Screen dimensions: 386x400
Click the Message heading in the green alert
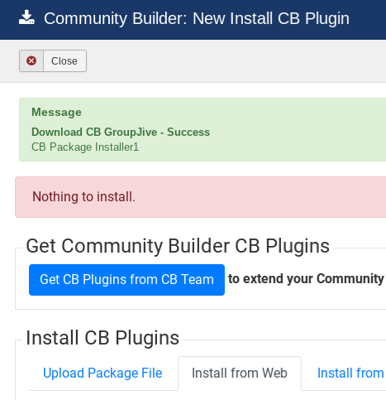56,112
